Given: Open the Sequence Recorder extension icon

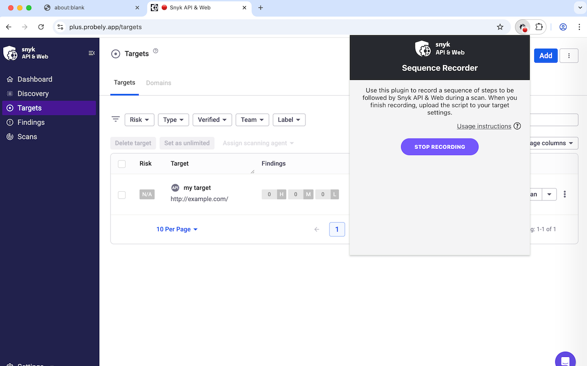Looking at the screenshot, I should coord(522,27).
